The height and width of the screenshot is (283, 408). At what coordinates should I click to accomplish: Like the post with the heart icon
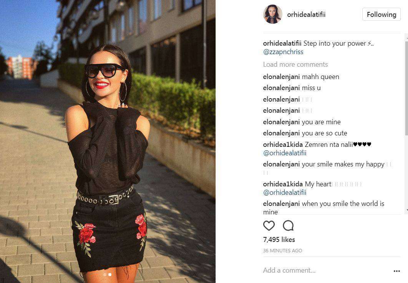269,225
